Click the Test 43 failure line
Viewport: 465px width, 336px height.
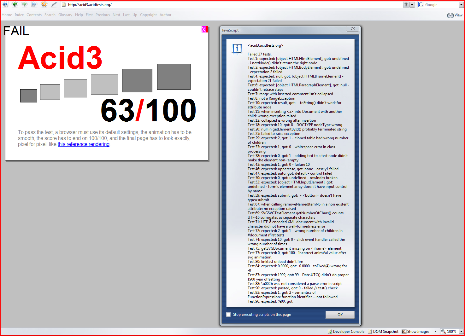click(x=279, y=165)
